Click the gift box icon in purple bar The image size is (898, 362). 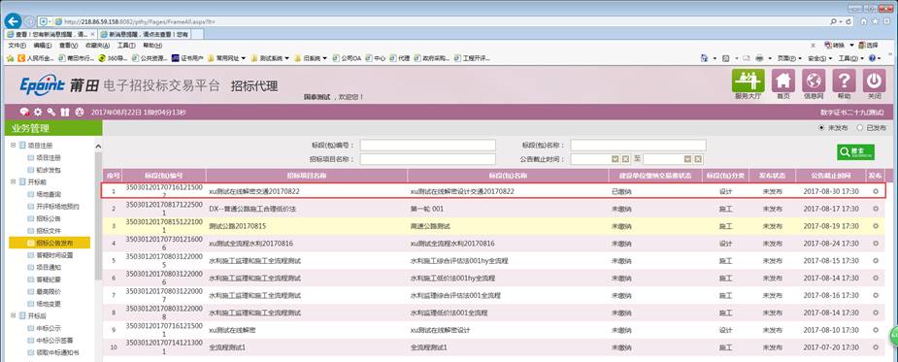pos(65,112)
